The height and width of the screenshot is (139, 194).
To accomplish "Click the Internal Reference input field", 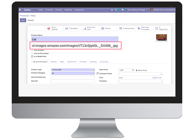I will click(x=73, y=77).
